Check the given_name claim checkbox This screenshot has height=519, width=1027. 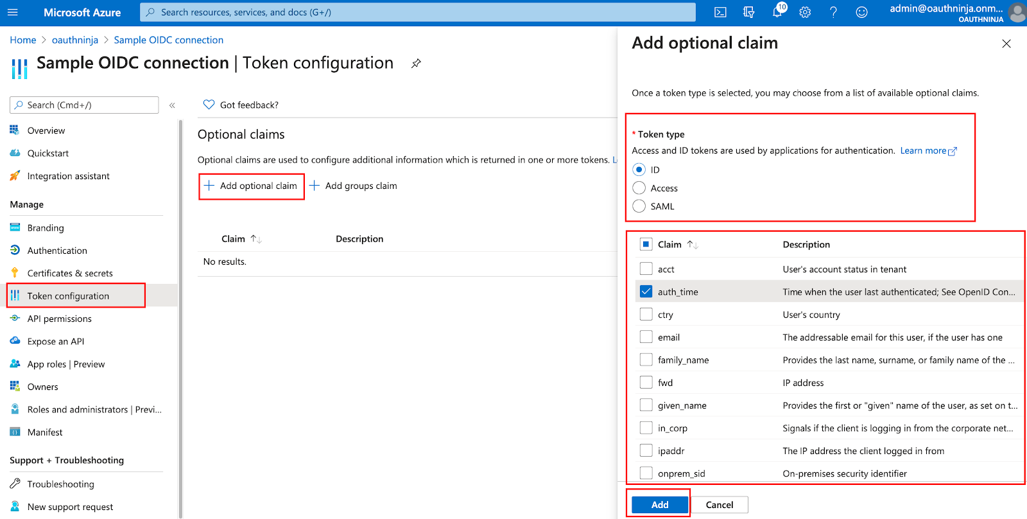coord(646,405)
